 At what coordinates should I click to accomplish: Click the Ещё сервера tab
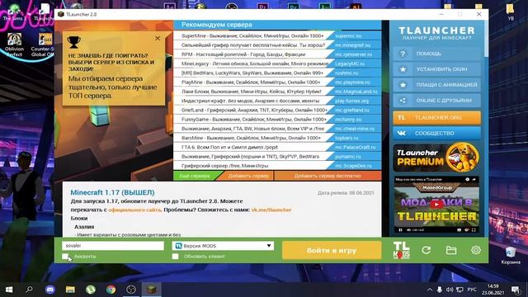click(x=195, y=176)
